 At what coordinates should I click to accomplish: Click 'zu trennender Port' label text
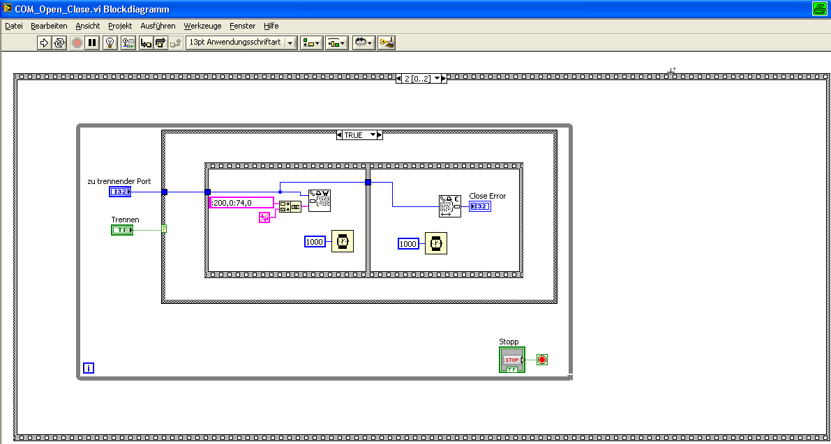(119, 181)
